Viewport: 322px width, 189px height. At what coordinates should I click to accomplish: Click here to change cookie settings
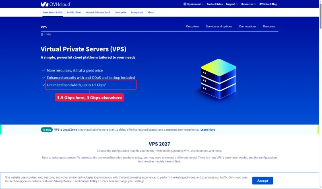pos(111,181)
